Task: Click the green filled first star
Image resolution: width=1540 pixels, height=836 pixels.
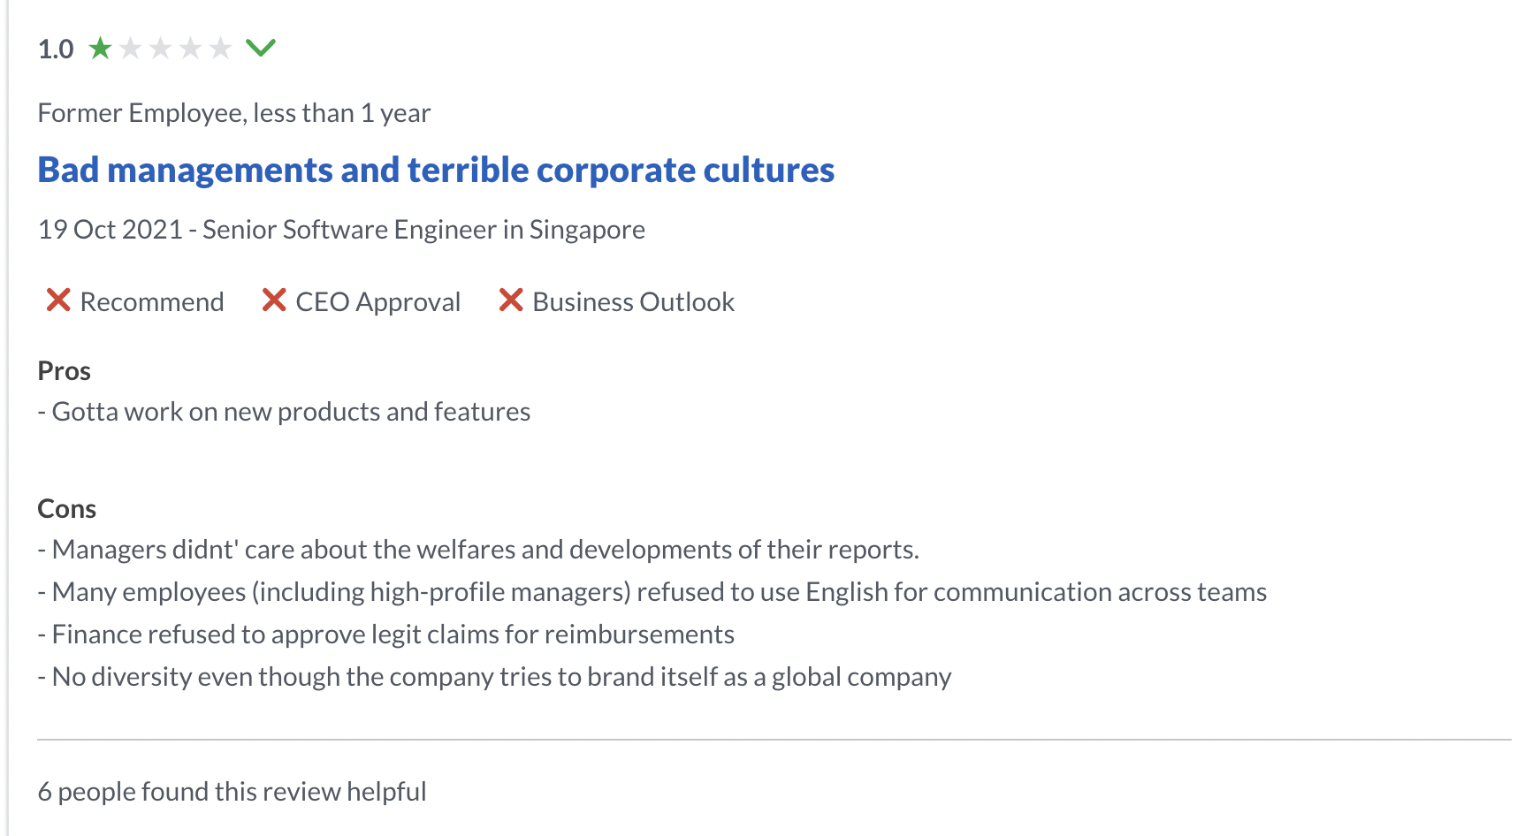Action: coord(100,48)
